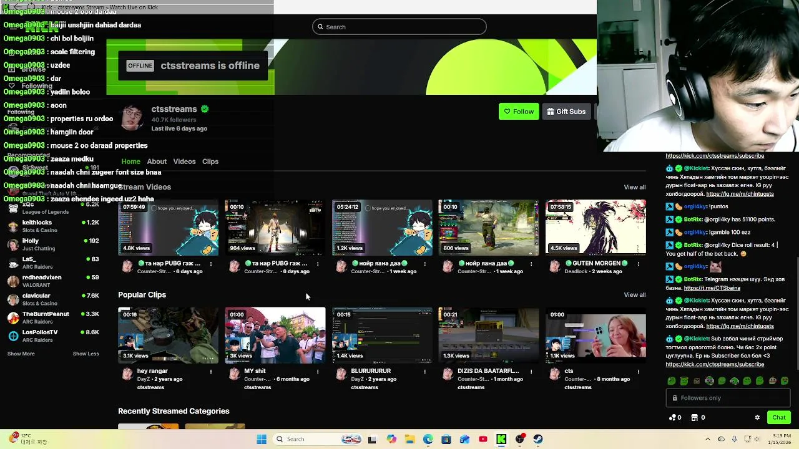Follow ctsstreams with the heart button
This screenshot has width=799, height=449.
[x=519, y=112]
